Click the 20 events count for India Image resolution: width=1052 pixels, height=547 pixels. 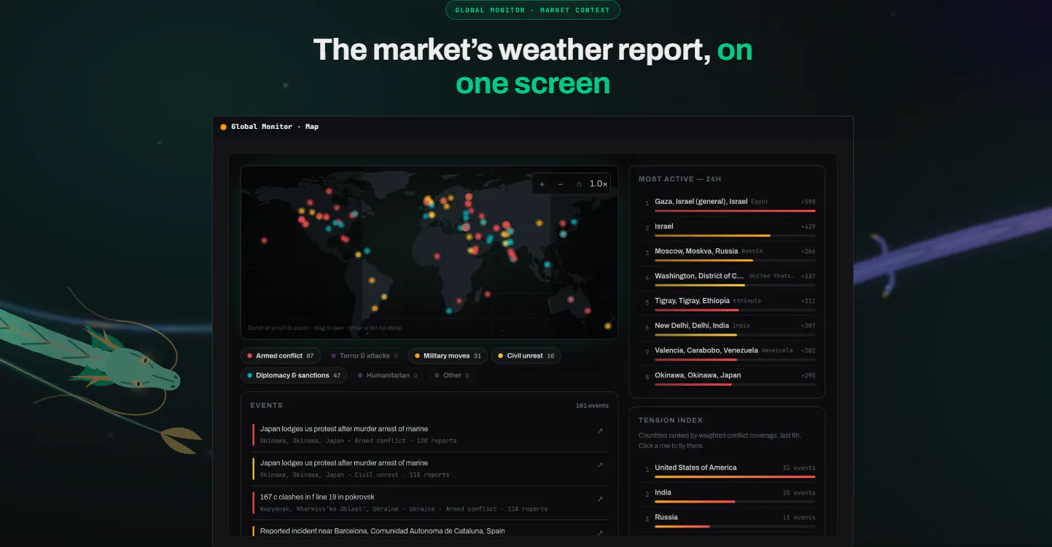[x=799, y=493]
